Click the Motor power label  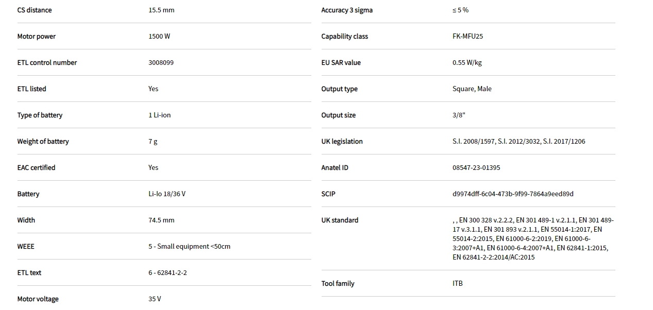point(37,37)
